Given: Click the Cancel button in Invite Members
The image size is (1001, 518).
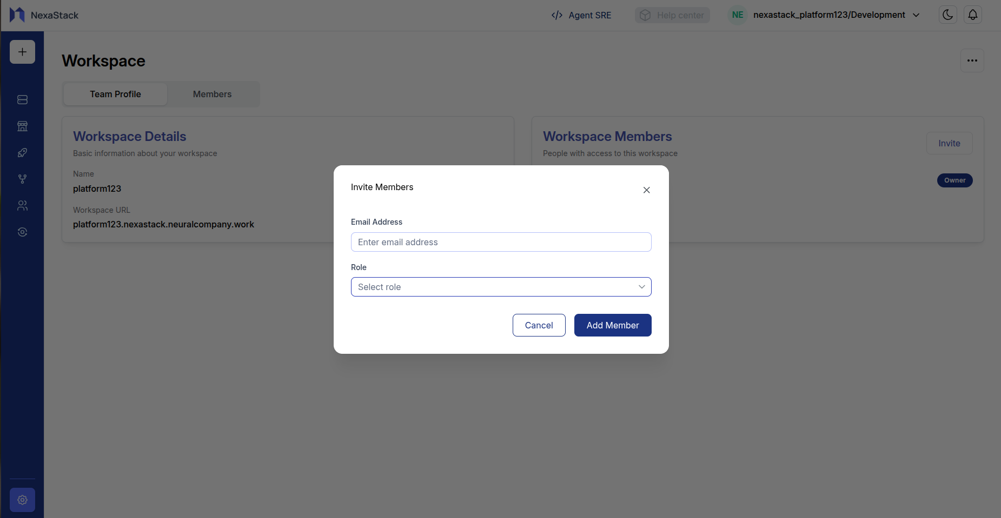Looking at the screenshot, I should [539, 325].
